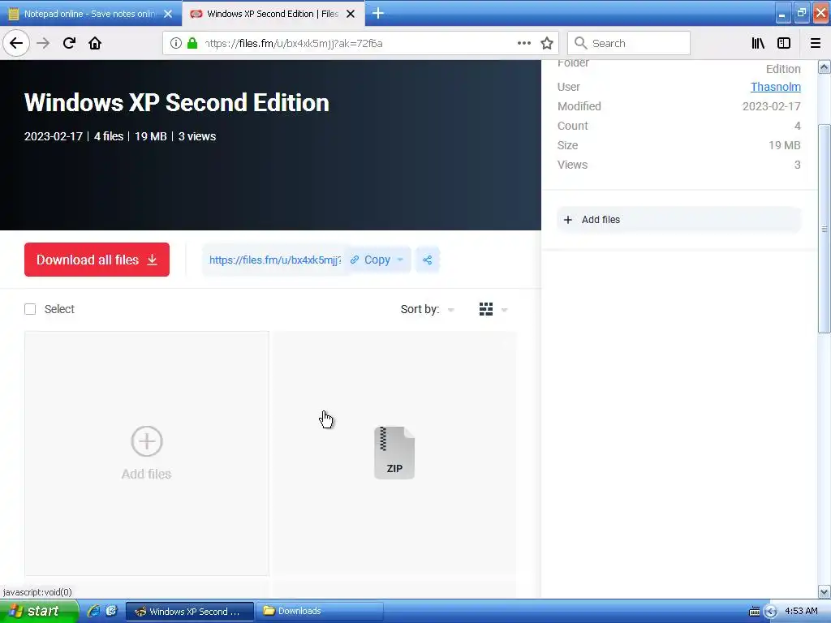The height and width of the screenshot is (623, 831).
Task: Switch to the Downloads taskbar window
Action: coord(319,611)
